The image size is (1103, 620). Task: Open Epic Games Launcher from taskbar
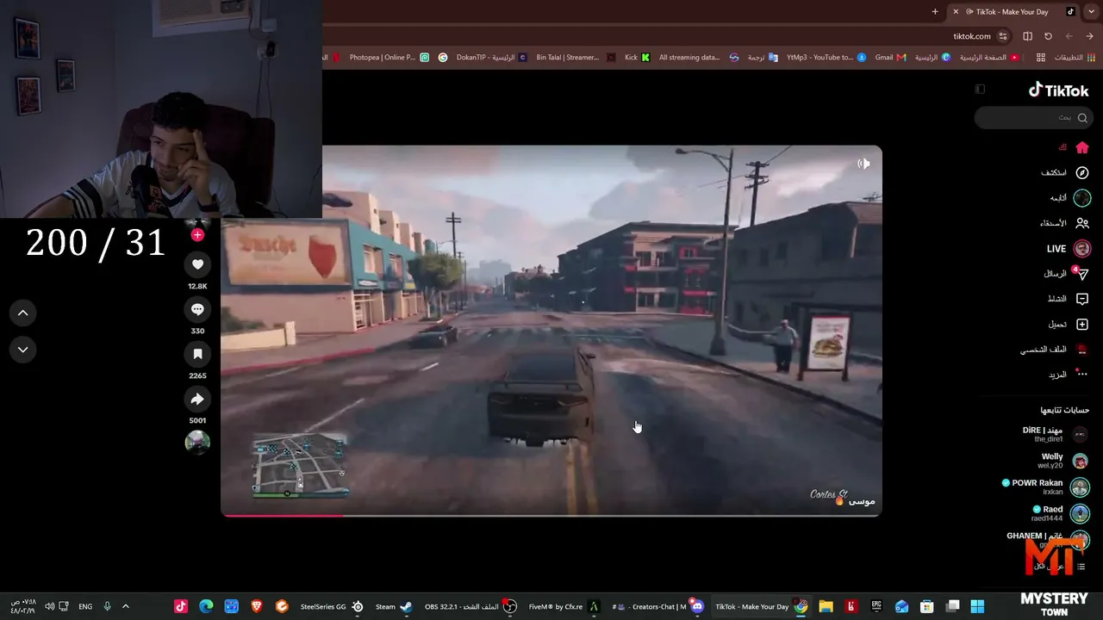[x=876, y=606]
